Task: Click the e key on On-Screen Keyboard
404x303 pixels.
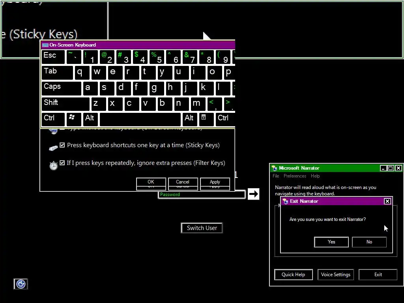Action: coord(115,73)
